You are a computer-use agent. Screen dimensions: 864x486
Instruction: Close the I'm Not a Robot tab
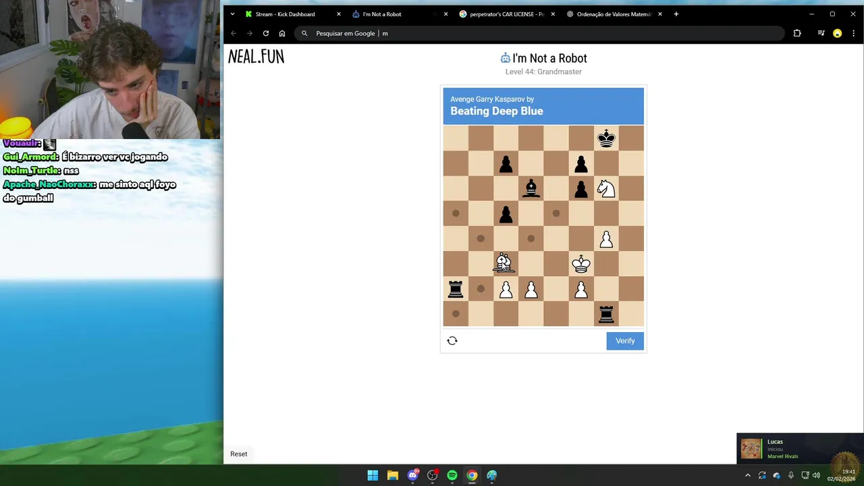pyautogui.click(x=446, y=14)
